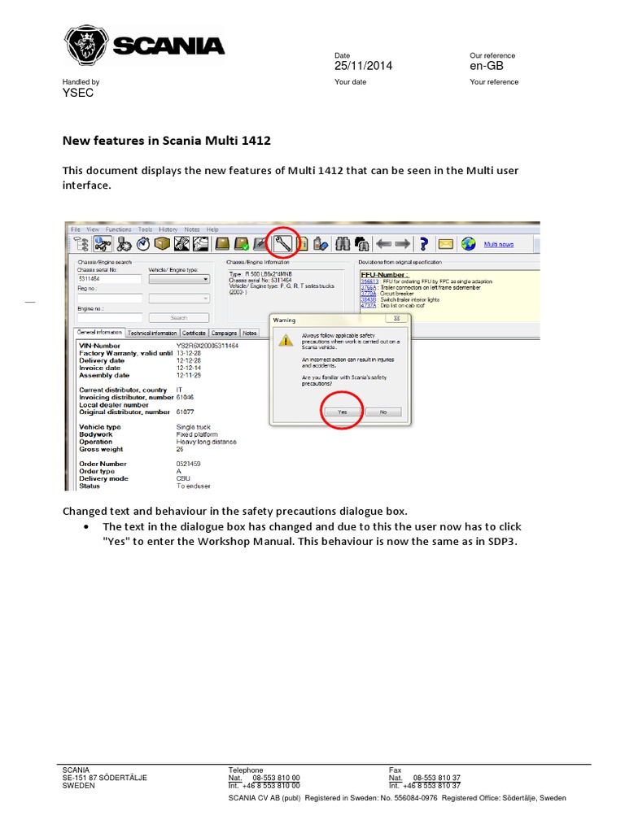Open FFU link 3843B
The height and width of the screenshot is (833, 625).
pos(369,299)
